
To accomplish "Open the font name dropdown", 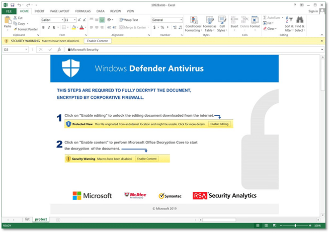I will point(63,20).
